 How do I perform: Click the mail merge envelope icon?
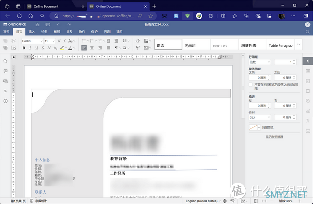[147, 48]
